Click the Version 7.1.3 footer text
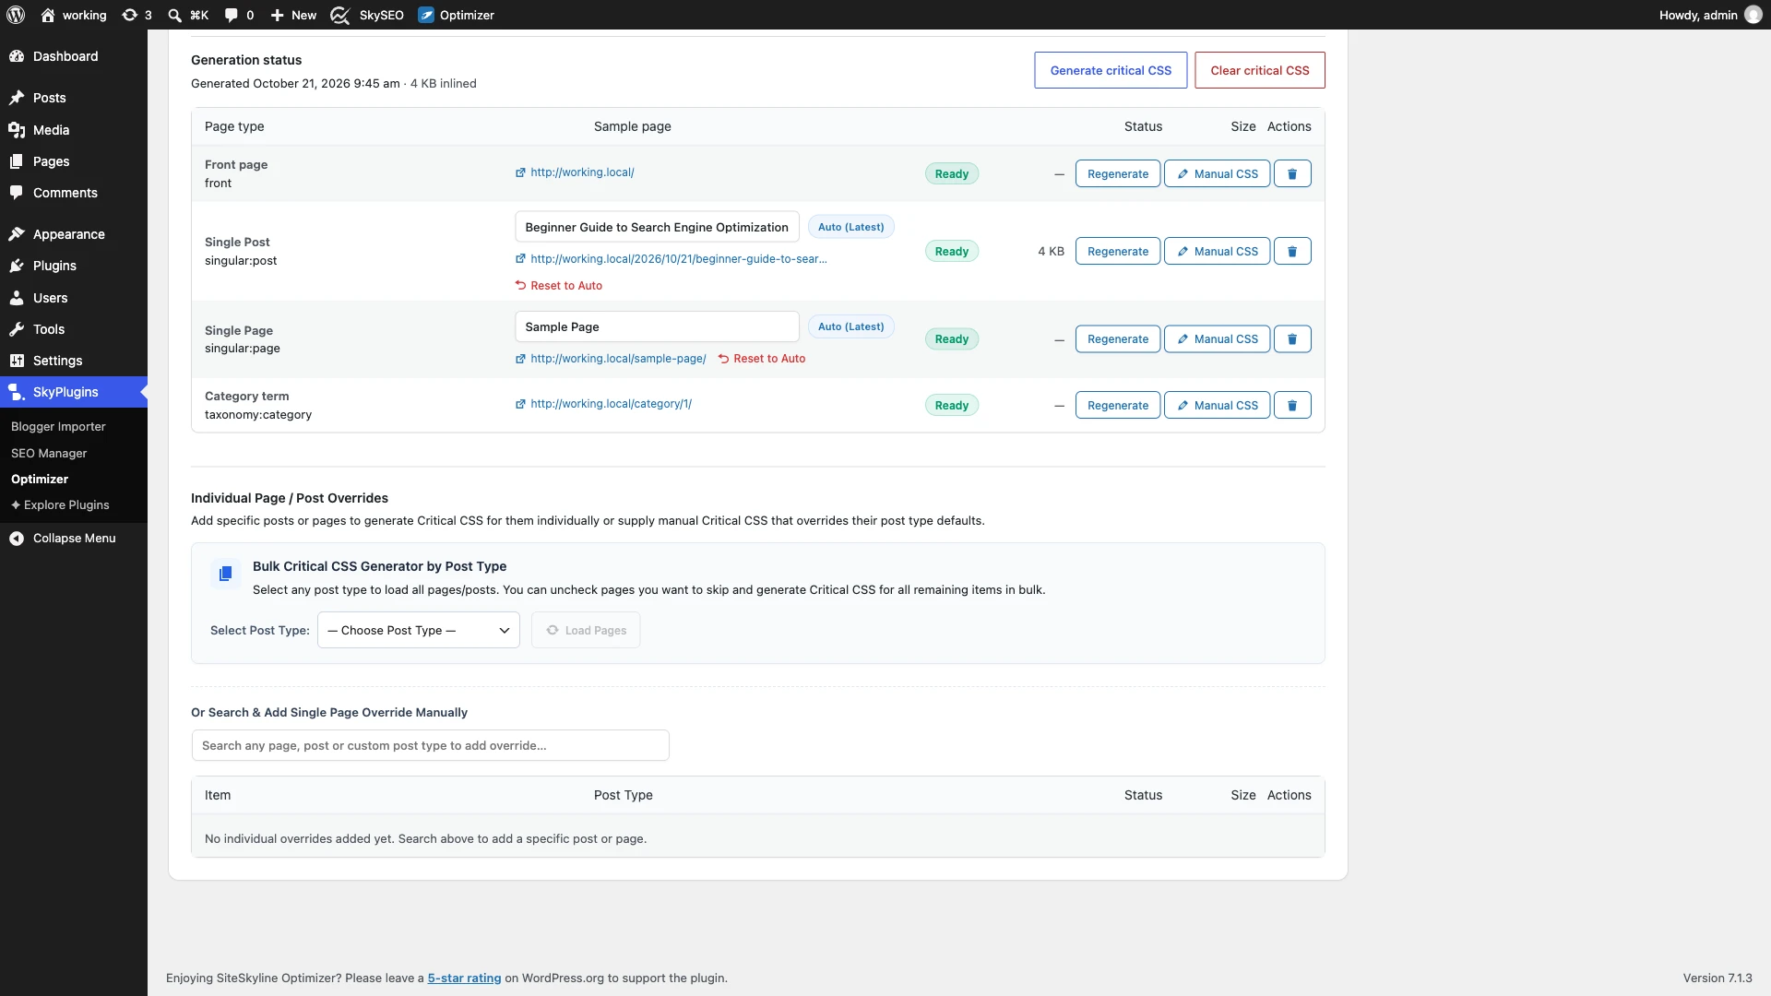Screen dimensions: 1771x996 coord(1718,978)
